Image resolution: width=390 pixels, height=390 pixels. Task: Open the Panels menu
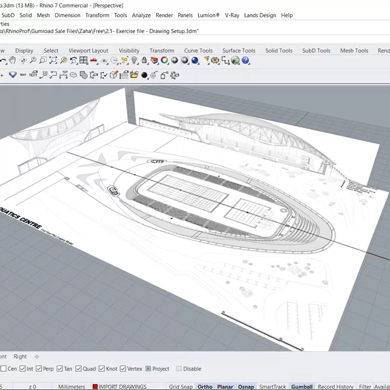185,15
